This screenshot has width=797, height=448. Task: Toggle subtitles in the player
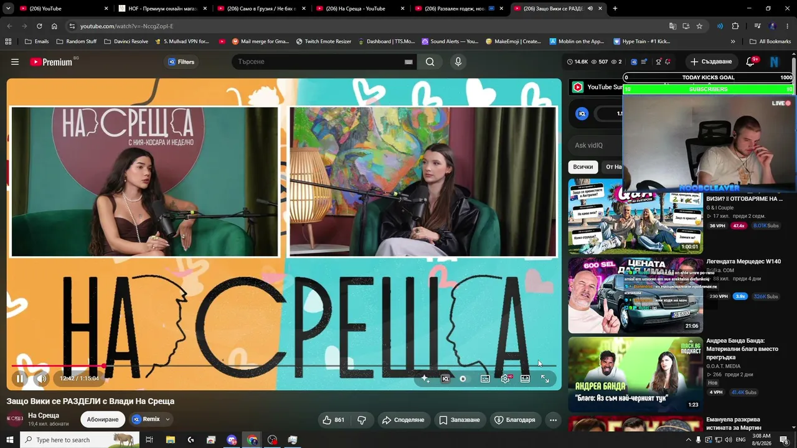coord(485,378)
